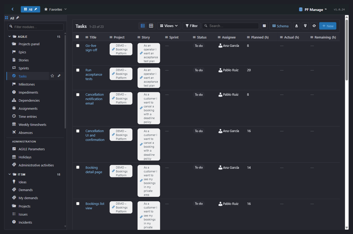Open the Sprints loop icon

[x=14, y=68]
